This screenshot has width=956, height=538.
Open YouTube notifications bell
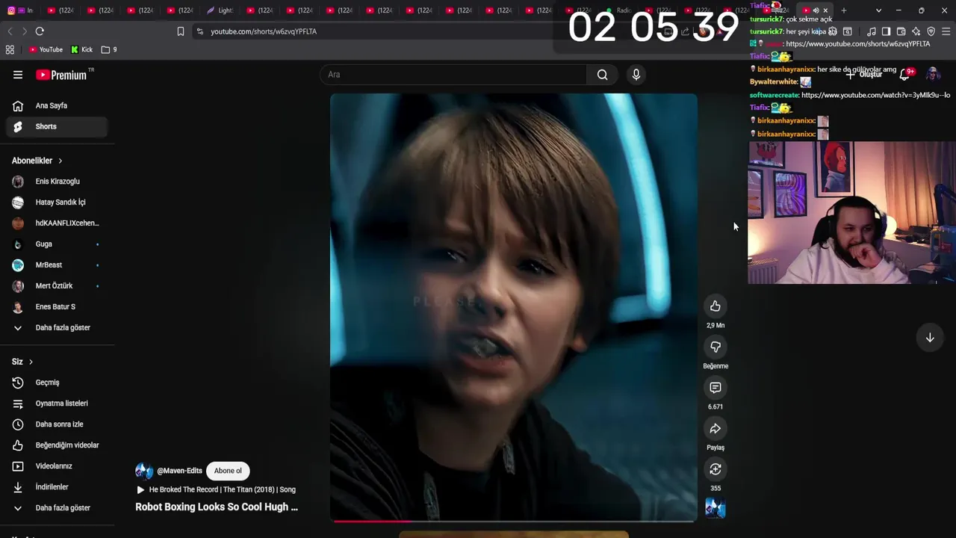click(905, 74)
